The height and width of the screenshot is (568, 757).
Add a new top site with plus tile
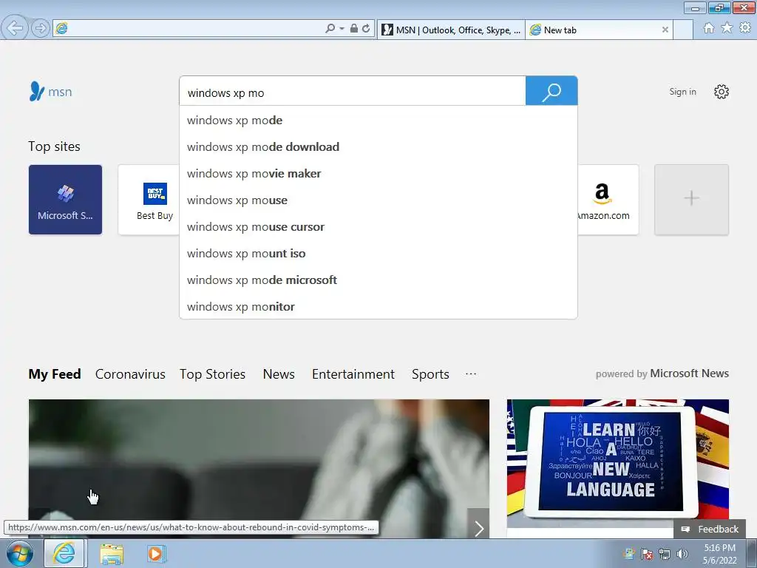click(x=691, y=200)
